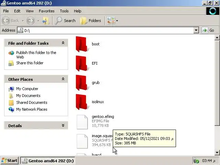220x165 pixels.
Task: Open the View menu
Action: click(30, 11)
